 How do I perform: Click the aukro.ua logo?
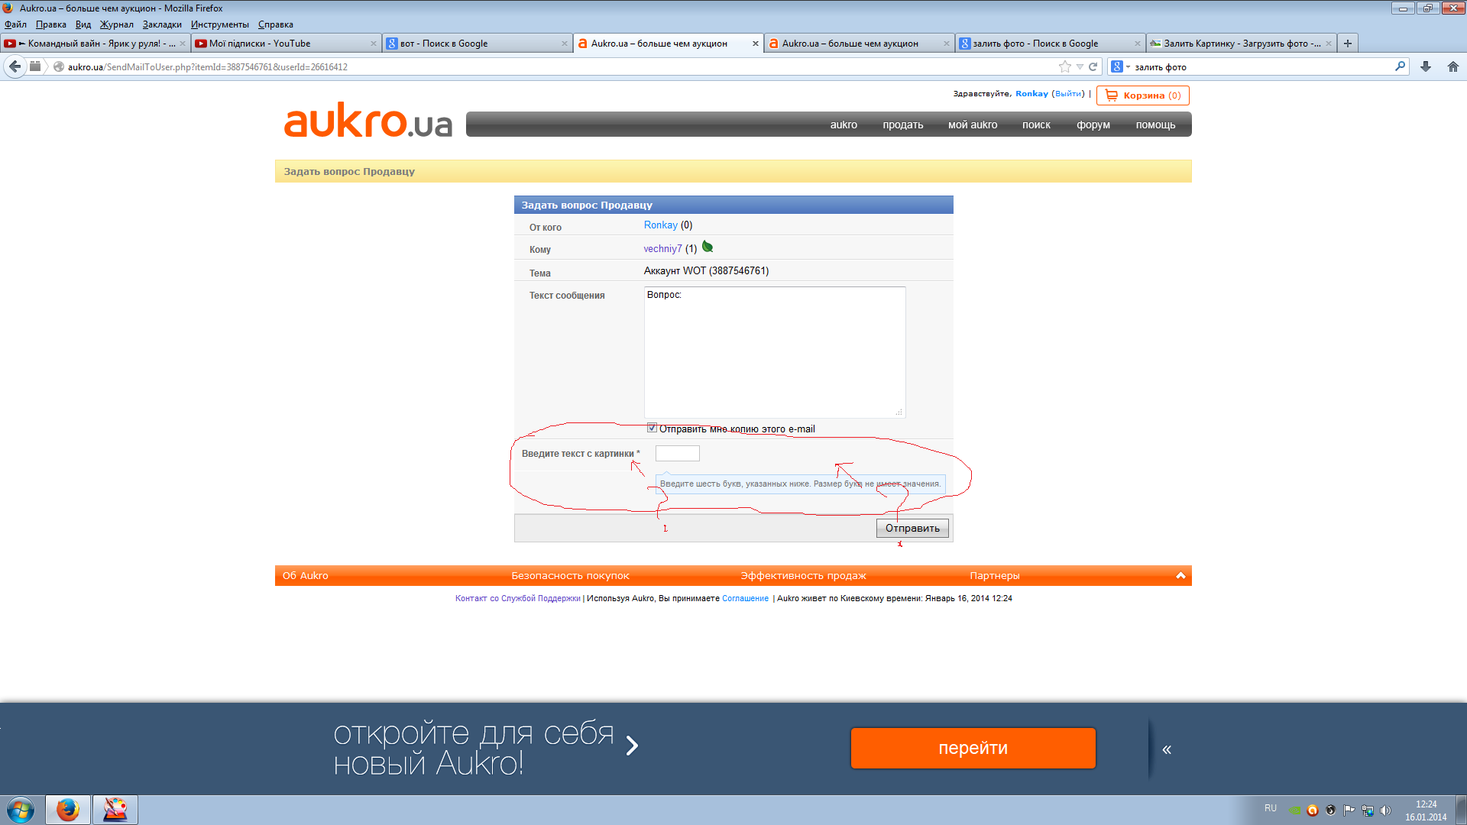(368, 121)
